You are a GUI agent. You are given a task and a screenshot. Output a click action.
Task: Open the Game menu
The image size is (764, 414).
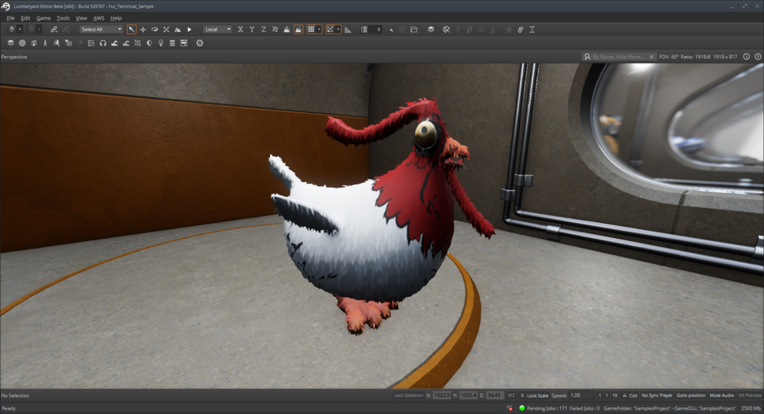click(x=43, y=18)
